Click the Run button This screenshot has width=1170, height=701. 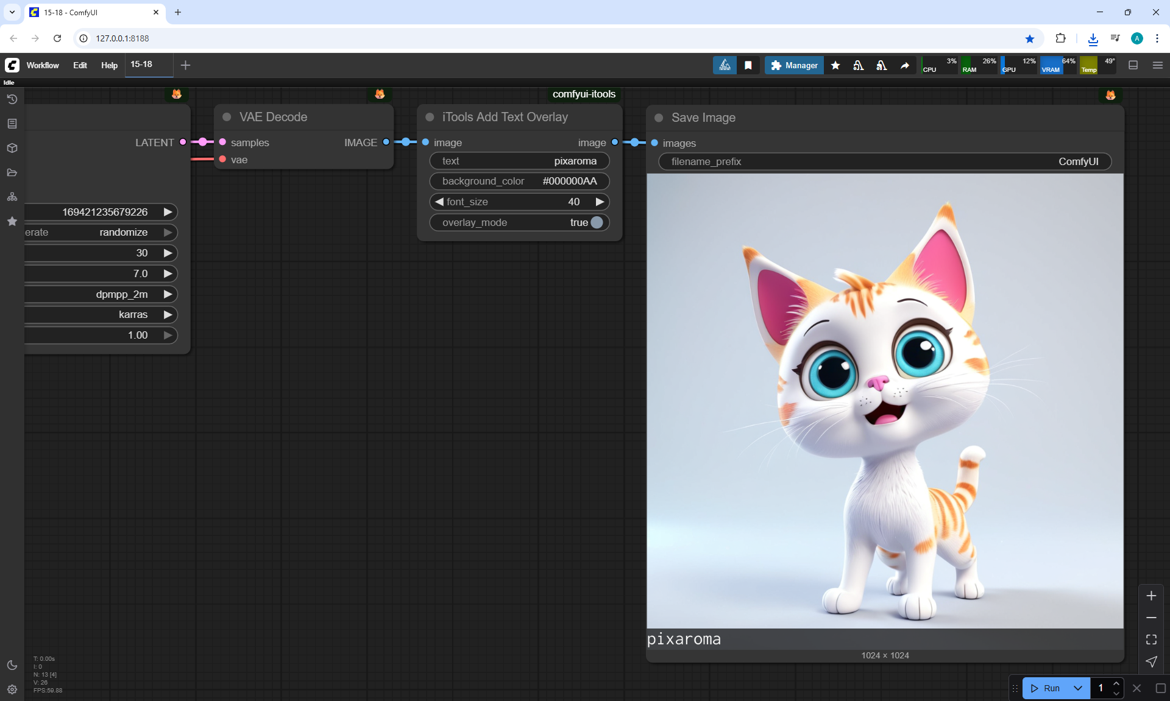coord(1046,688)
